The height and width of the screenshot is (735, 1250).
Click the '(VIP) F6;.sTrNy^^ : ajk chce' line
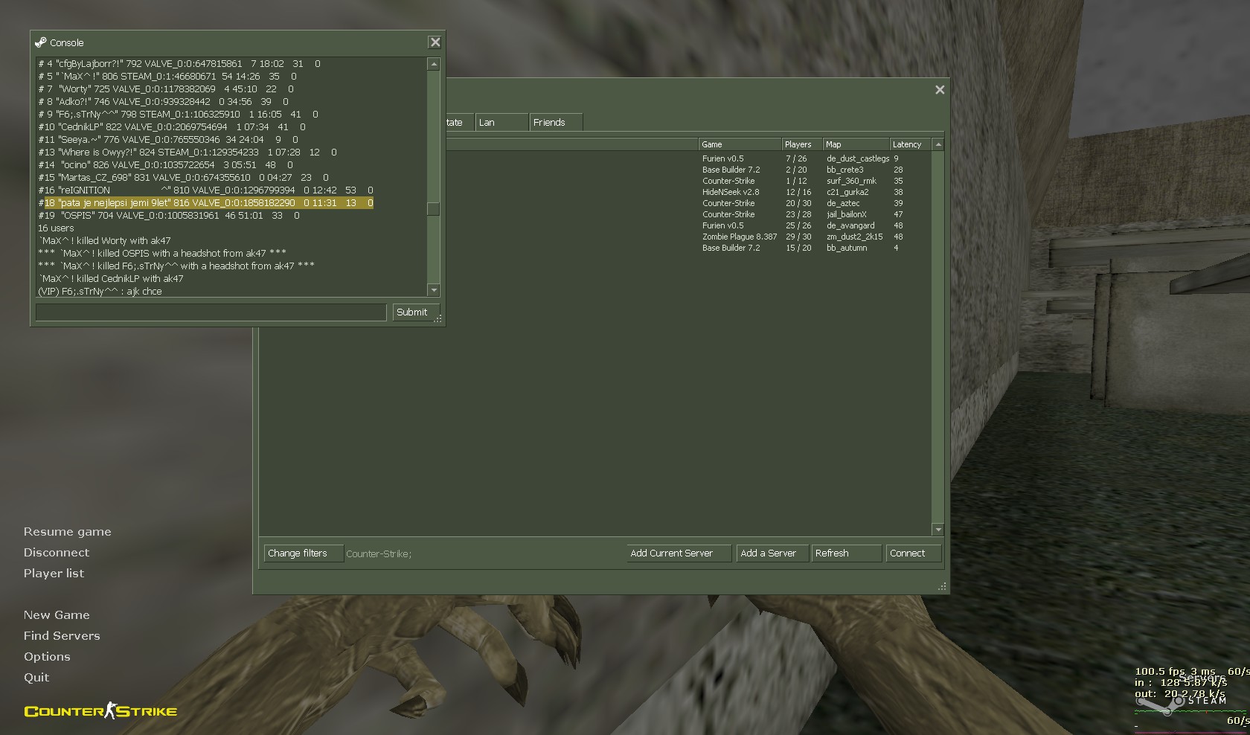click(100, 292)
